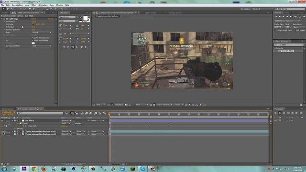306x172 pixels.
Task: Select the Eraser tool
Action: 51,9
